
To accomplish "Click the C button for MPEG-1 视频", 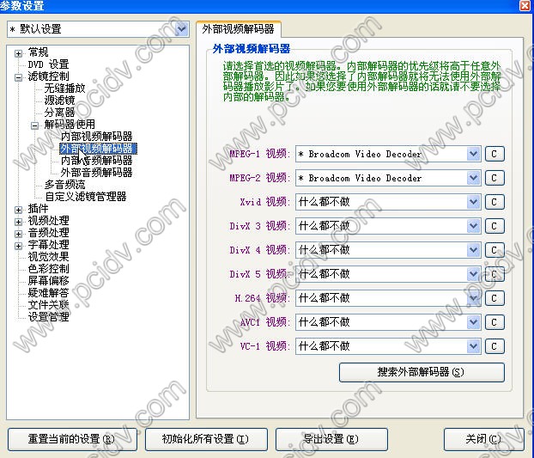I will (x=495, y=154).
